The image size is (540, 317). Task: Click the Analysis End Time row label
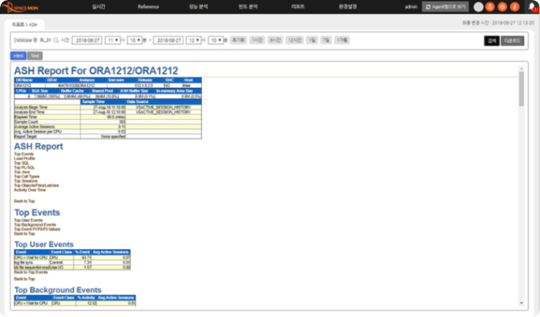pos(29,112)
